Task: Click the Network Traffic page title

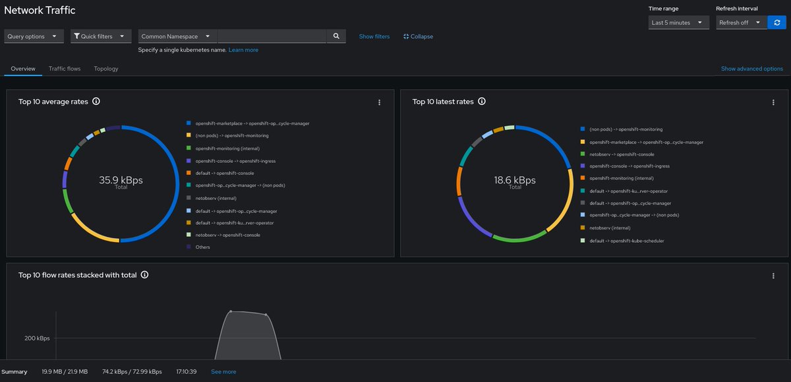Action: tap(40, 10)
